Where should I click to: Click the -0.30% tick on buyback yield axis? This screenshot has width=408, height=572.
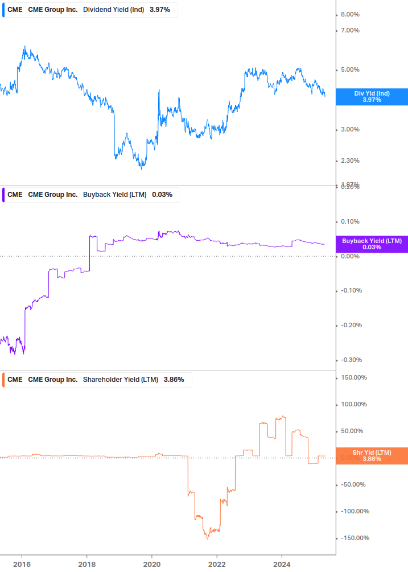point(352,360)
